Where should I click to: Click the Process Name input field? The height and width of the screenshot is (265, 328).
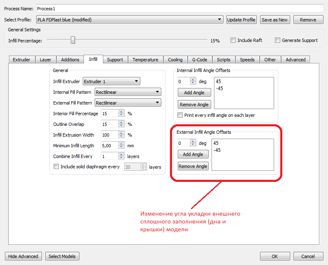180,9
